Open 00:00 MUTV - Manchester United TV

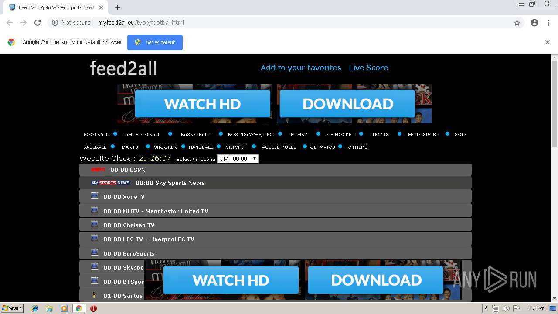[276, 211]
